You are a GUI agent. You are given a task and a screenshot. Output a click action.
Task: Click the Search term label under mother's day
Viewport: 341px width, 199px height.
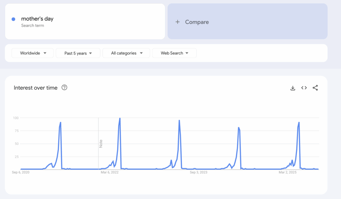coord(33,26)
